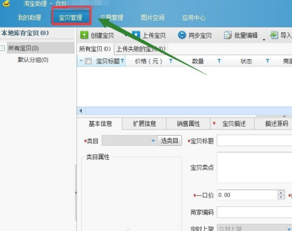This screenshot has width=292, height=231.
Task: Click the Taobao Assistant logo icon
Action: click(7, 3)
